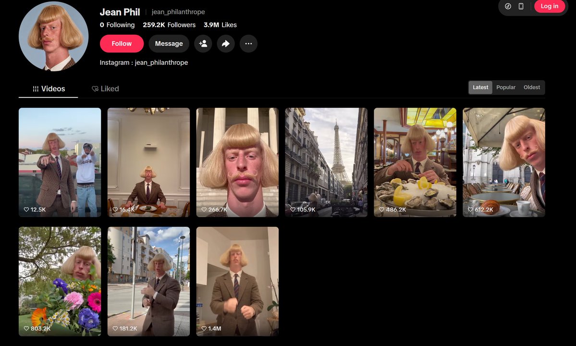Open the Videos tab
The width and height of the screenshot is (576, 346).
(49, 89)
